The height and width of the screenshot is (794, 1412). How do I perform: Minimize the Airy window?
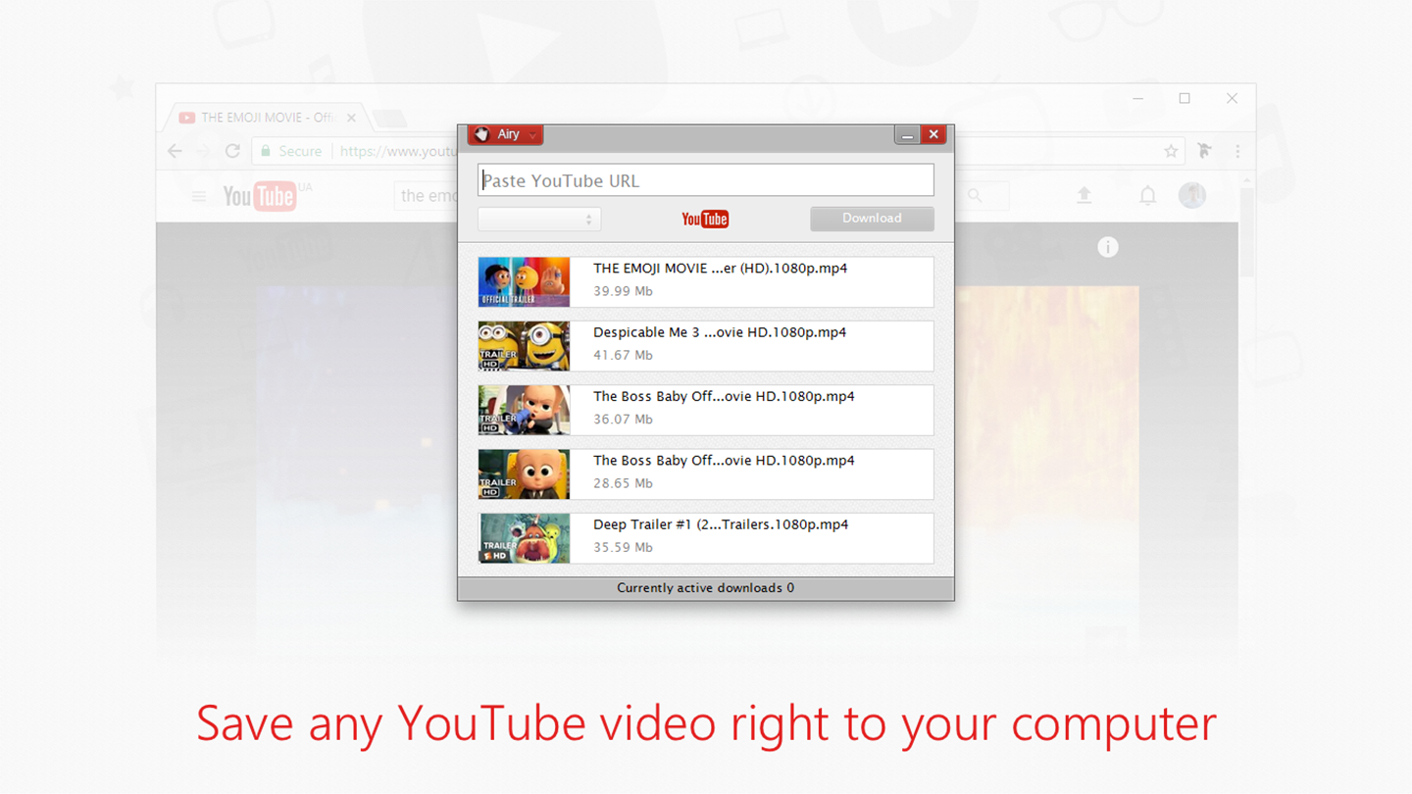(x=907, y=135)
